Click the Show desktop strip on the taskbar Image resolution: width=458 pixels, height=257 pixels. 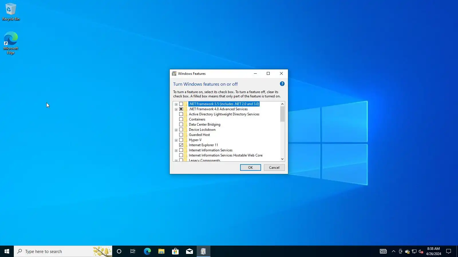[457, 251]
